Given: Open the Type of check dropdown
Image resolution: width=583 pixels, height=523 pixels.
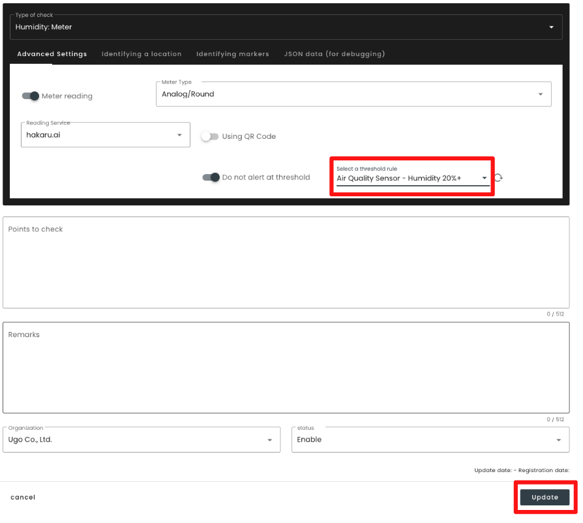Looking at the screenshot, I should click(286, 27).
